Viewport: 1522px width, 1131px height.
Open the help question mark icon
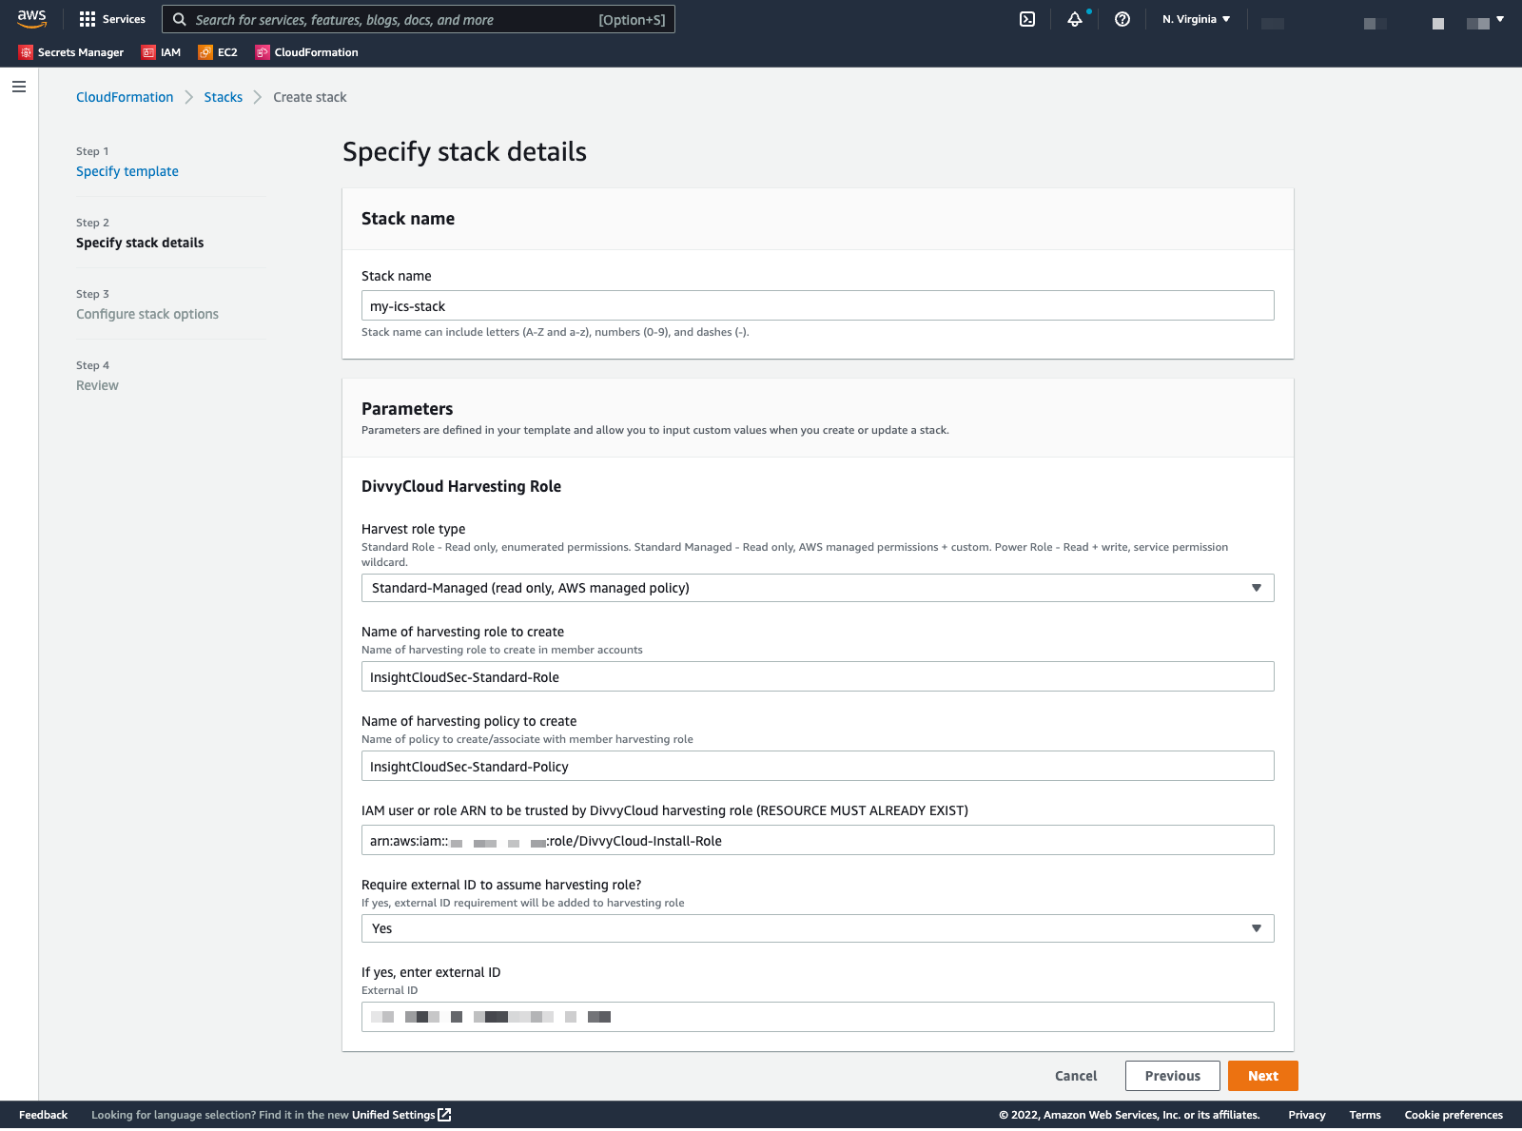[1122, 19]
